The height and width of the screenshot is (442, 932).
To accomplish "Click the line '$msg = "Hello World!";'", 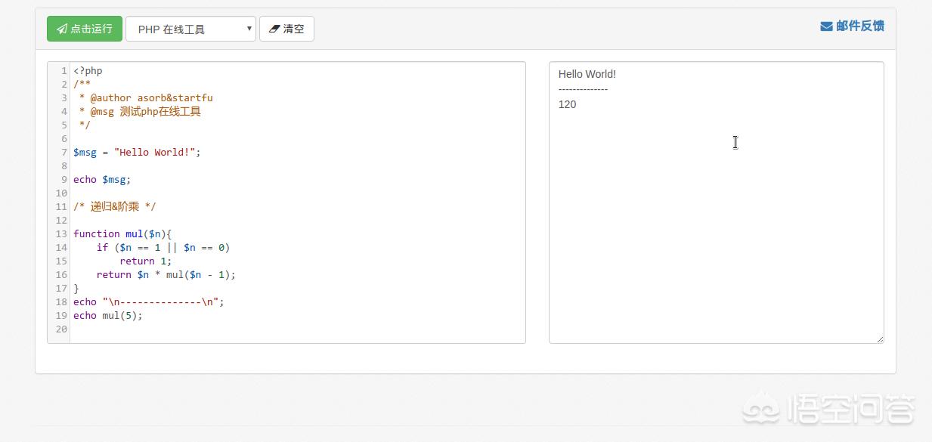I will click(137, 153).
